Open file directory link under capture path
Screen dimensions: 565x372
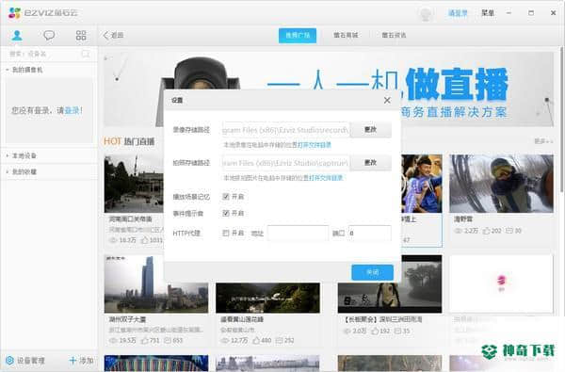tap(326, 178)
